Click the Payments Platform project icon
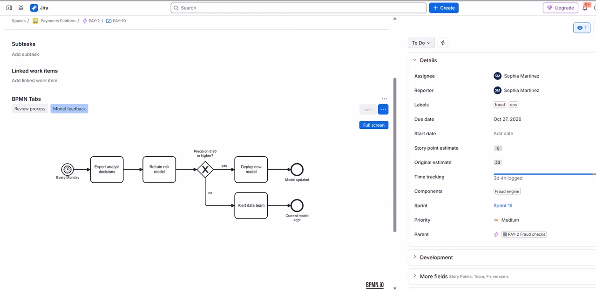596x291 pixels. [35, 21]
